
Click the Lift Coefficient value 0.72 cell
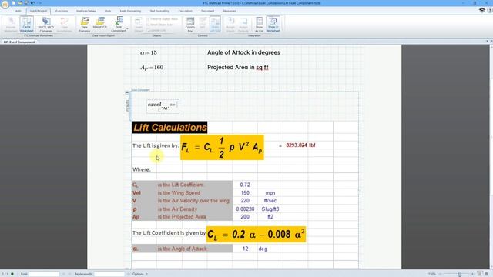[x=245, y=185]
